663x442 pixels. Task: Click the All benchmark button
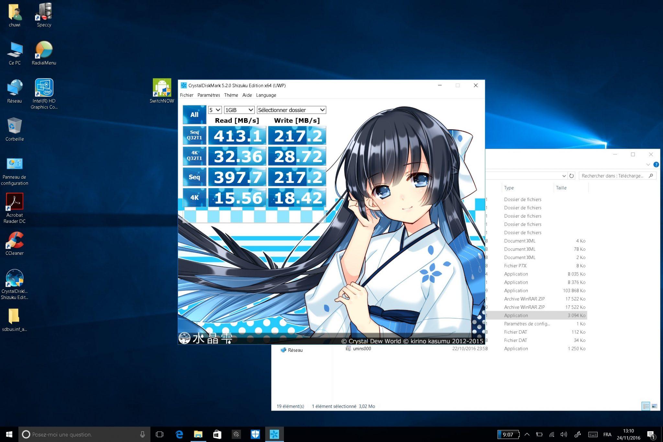(194, 115)
